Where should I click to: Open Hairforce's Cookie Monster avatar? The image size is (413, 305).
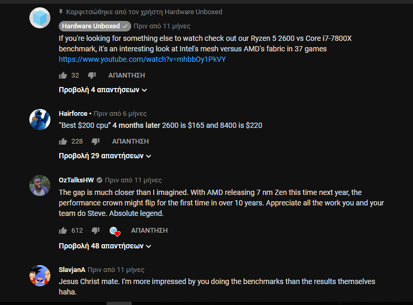[x=40, y=119]
